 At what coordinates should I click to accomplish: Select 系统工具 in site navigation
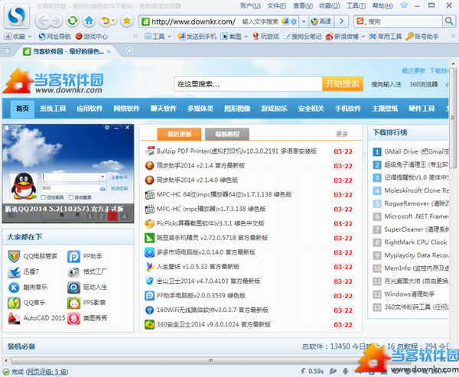[53, 109]
